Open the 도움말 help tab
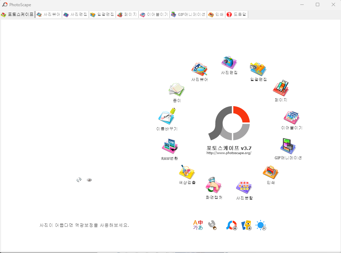 [237, 14]
